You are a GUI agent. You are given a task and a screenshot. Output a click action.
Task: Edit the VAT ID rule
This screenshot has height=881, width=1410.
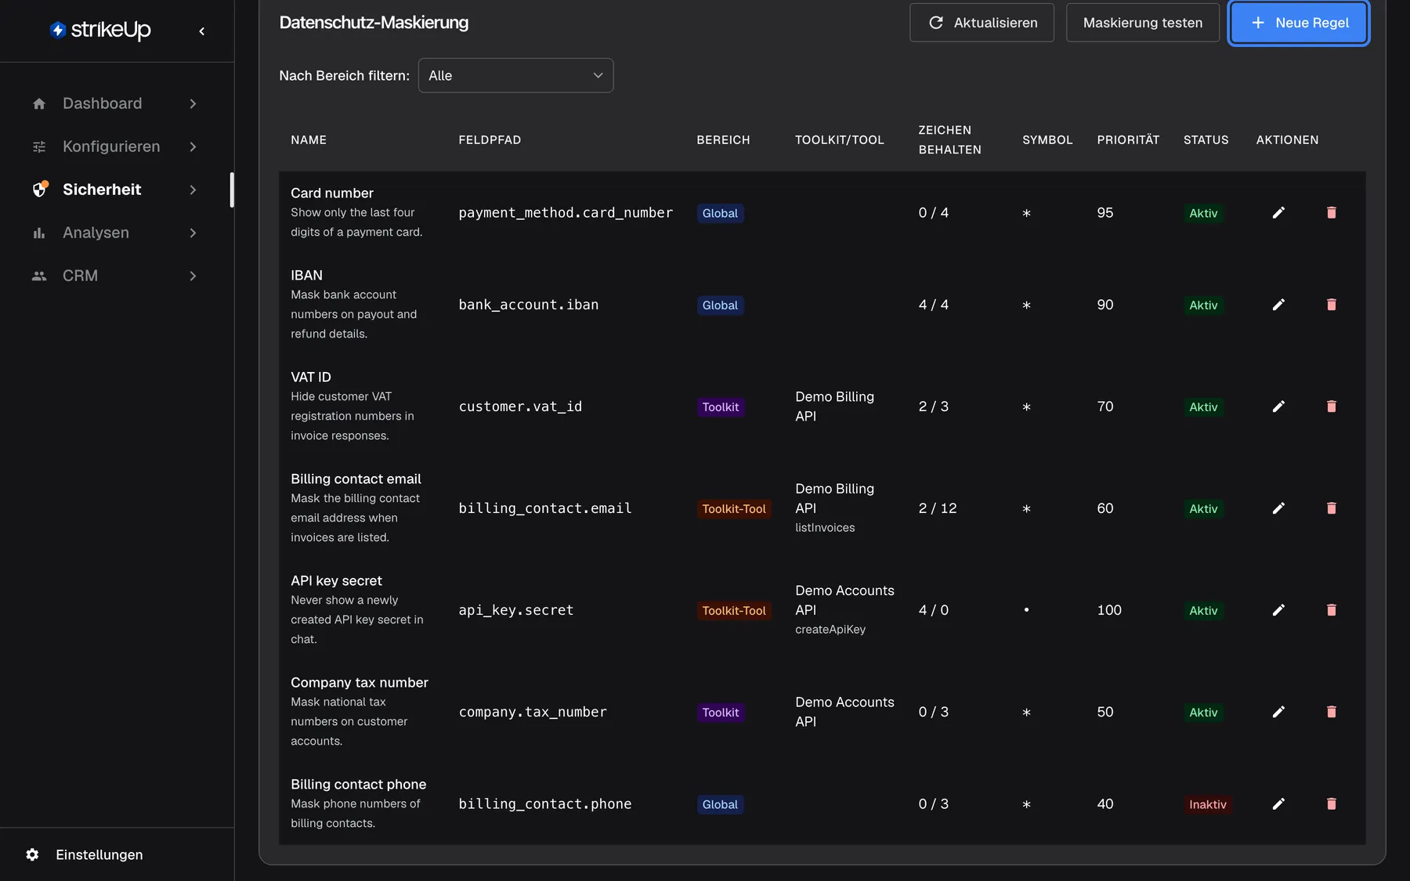pyautogui.click(x=1278, y=406)
